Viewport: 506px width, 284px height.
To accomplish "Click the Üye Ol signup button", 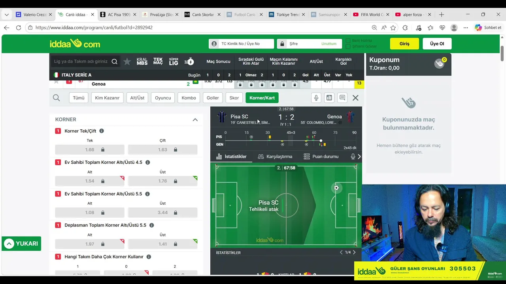I will [437, 44].
